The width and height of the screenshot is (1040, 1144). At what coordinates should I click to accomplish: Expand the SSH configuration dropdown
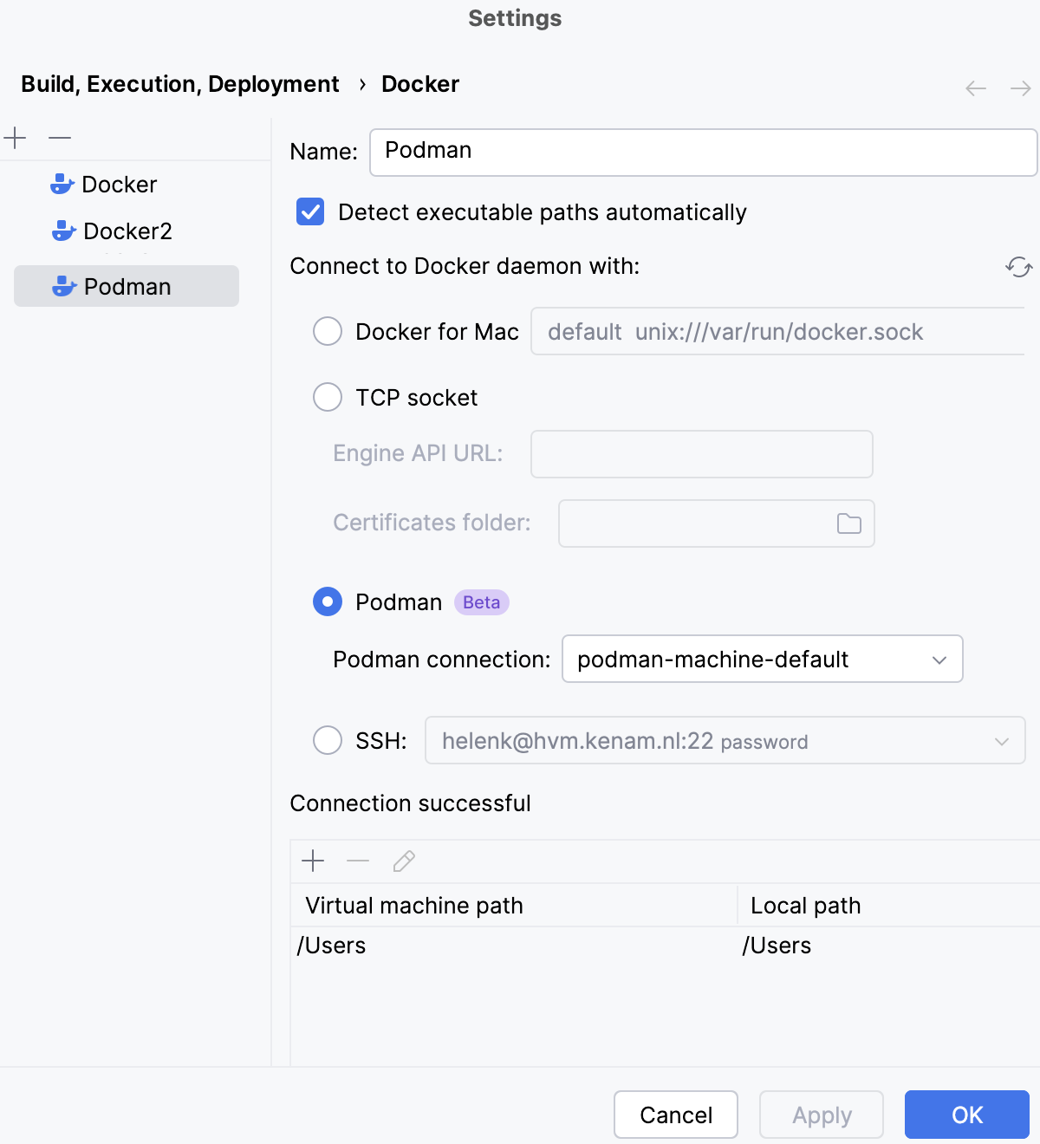pos(1001,741)
